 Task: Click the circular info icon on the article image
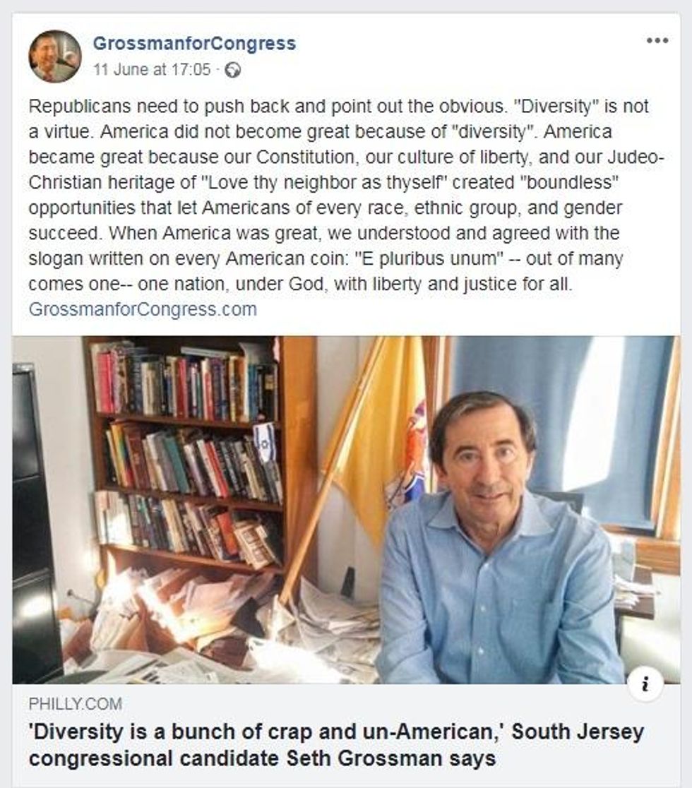point(645,683)
